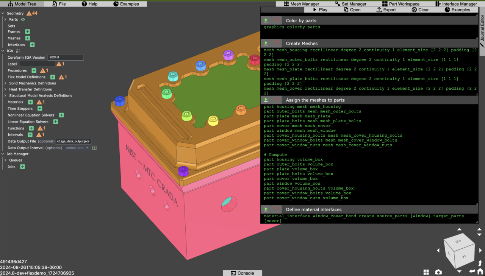Click the four-square view layout icon
Viewport: 485px width, 276px height.
click(x=426, y=272)
